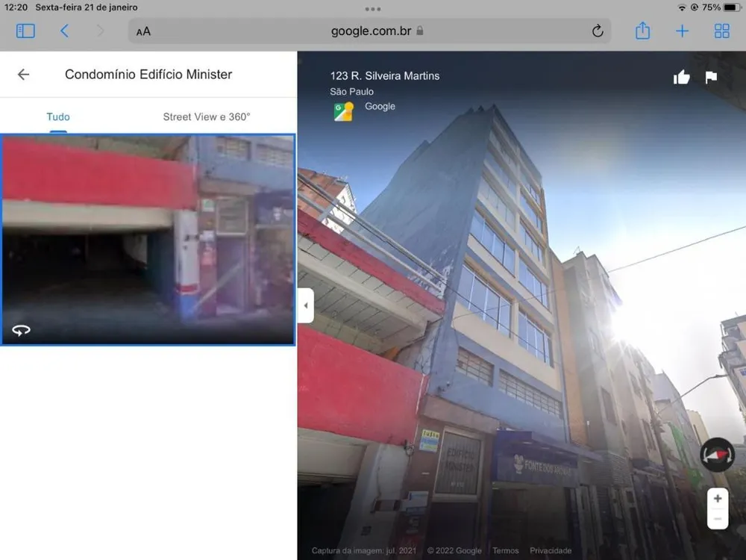Like the image with thumbs-up icon
The image size is (746, 560).
[x=681, y=77]
